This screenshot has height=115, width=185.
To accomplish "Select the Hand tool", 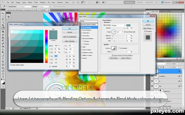I will coord(3,74).
